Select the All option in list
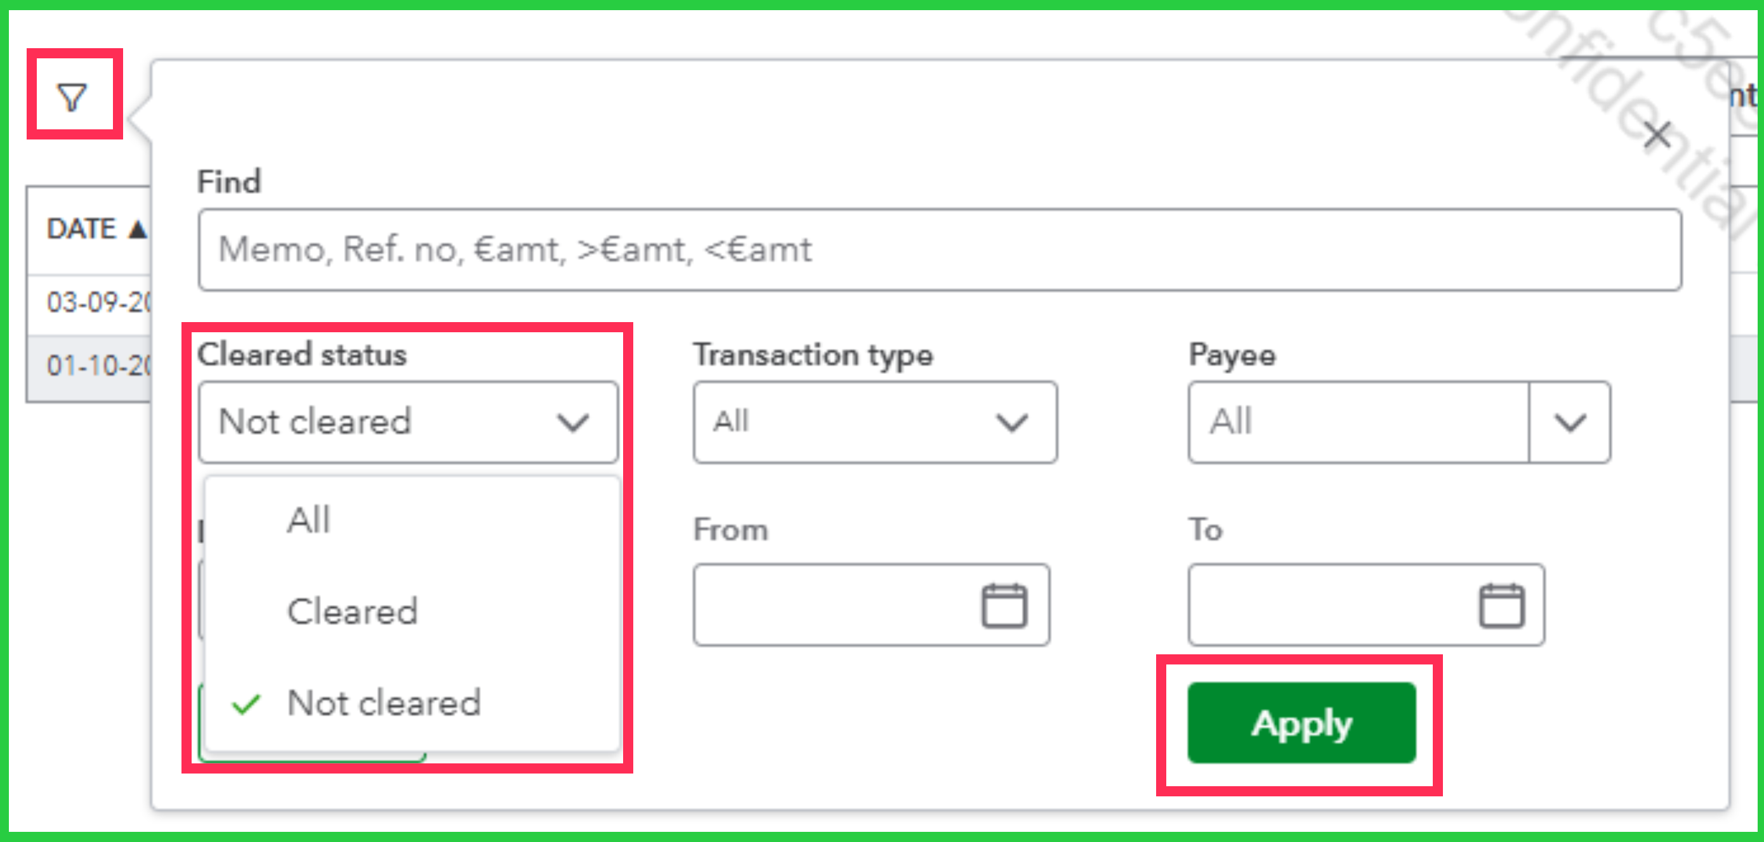Image resolution: width=1764 pixels, height=842 pixels. (310, 520)
